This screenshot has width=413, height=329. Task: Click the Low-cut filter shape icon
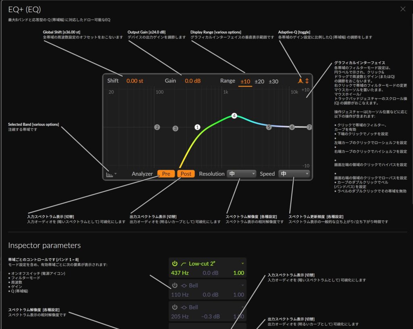(184, 264)
